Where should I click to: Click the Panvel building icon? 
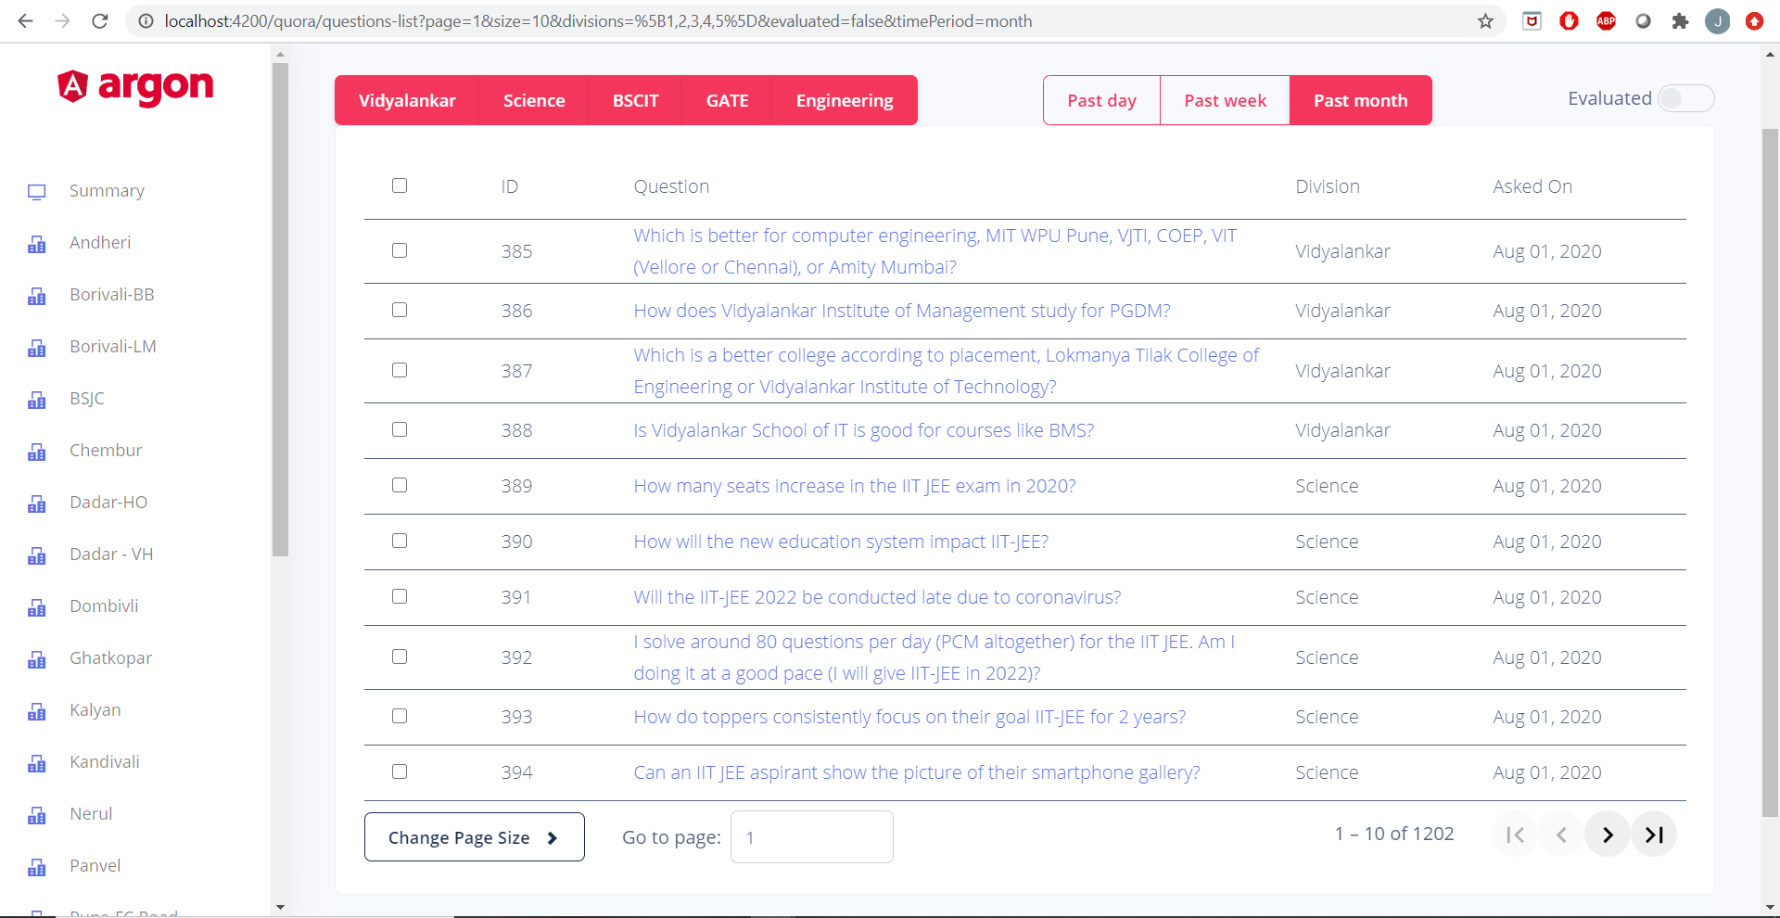tap(37, 866)
